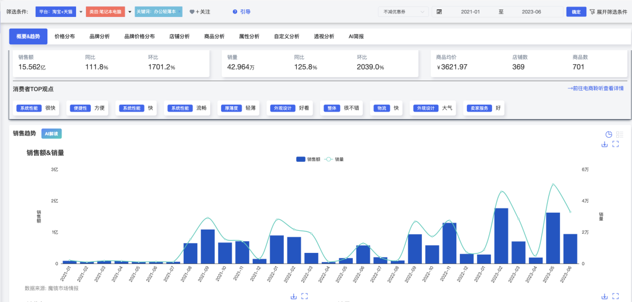632x302 pixels.
Task: Click the end date field 2023-06
Action: coord(531,12)
